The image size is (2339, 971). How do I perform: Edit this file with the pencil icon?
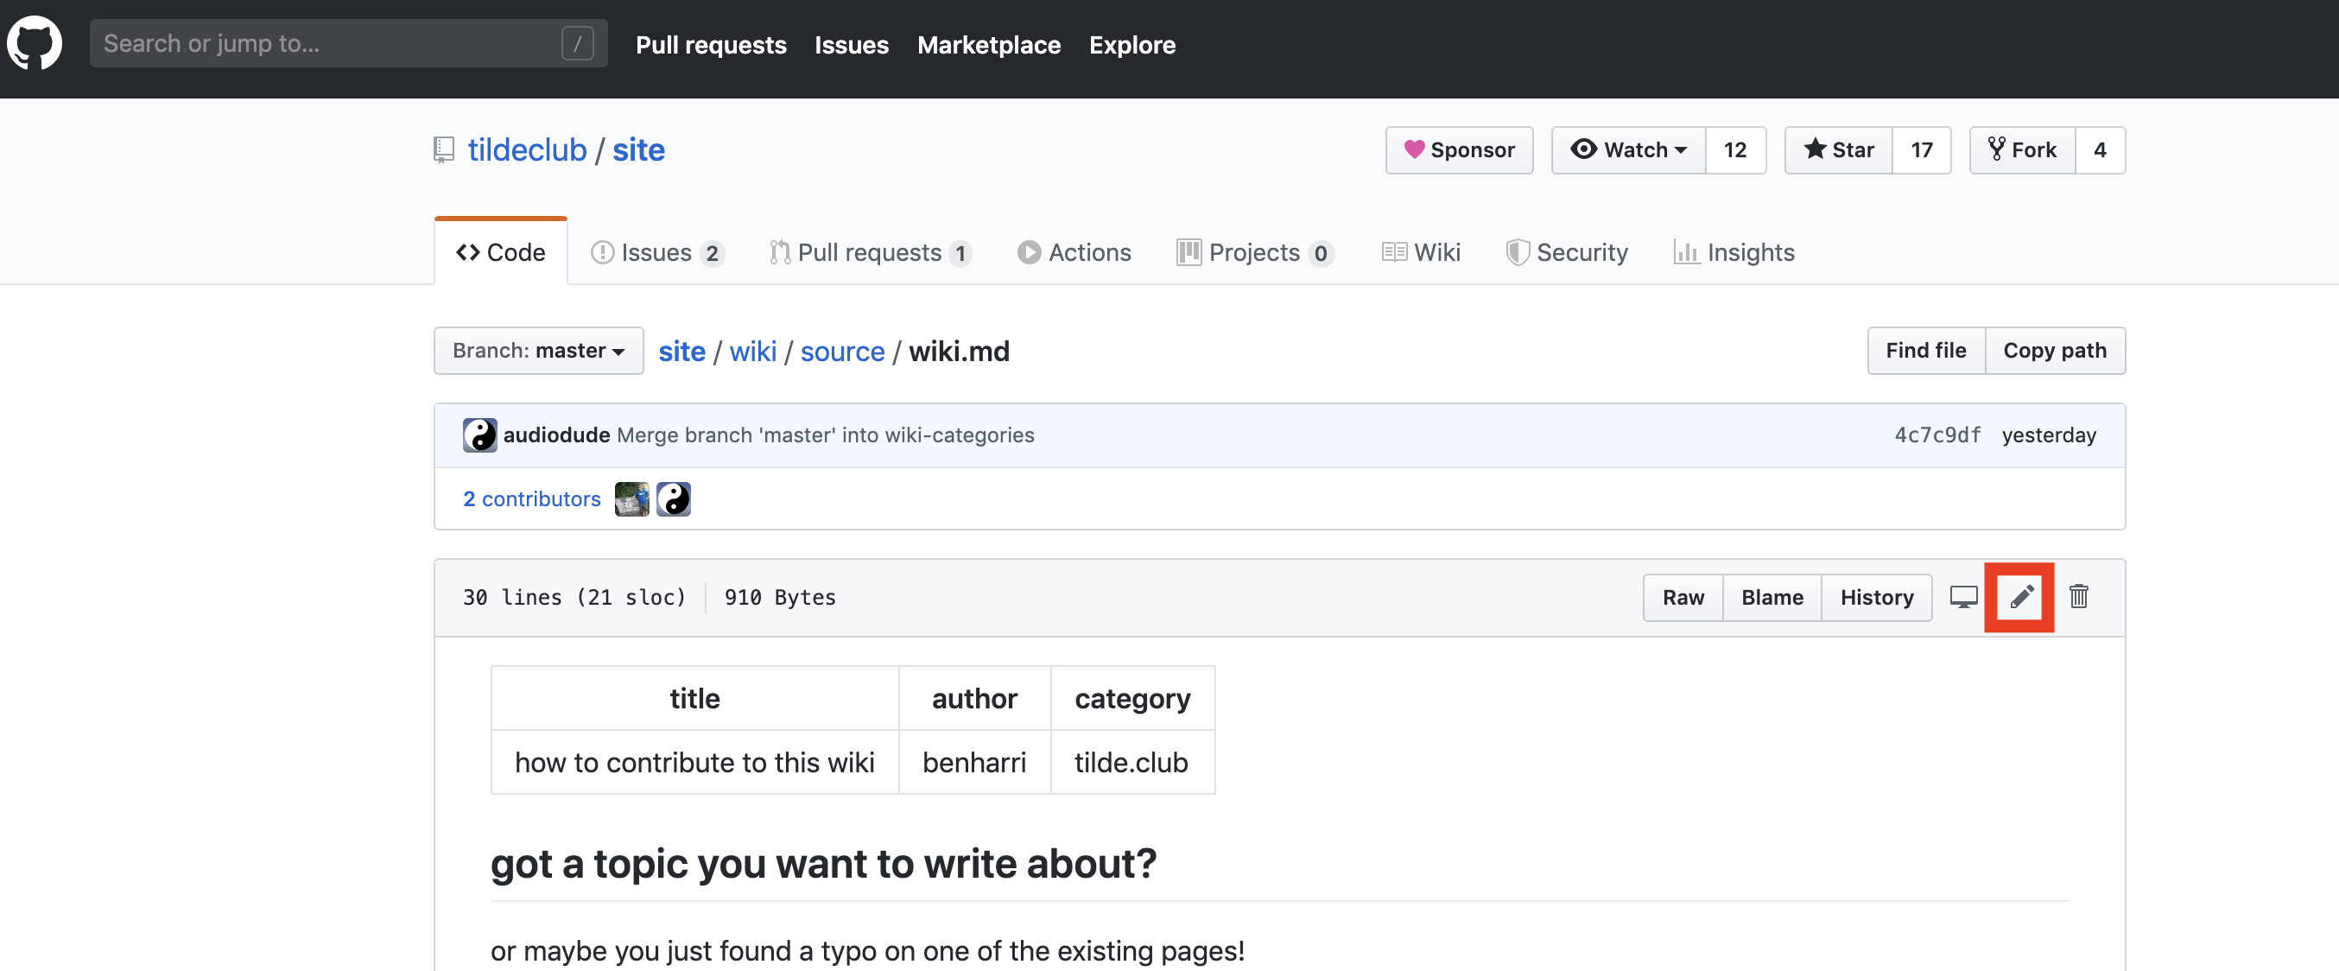click(2020, 597)
